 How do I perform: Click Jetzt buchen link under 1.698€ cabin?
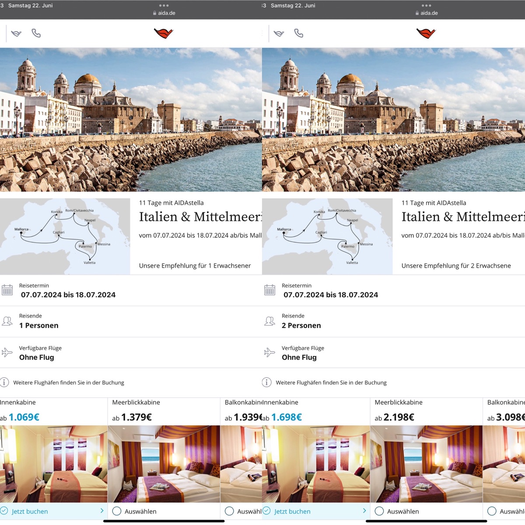pos(292,511)
